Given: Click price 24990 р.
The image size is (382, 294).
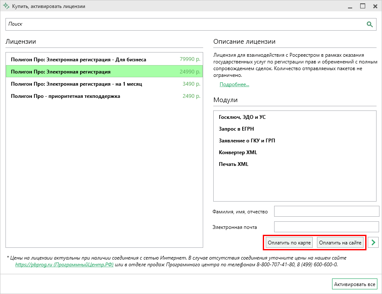Looking at the screenshot, I should [x=190, y=72].
